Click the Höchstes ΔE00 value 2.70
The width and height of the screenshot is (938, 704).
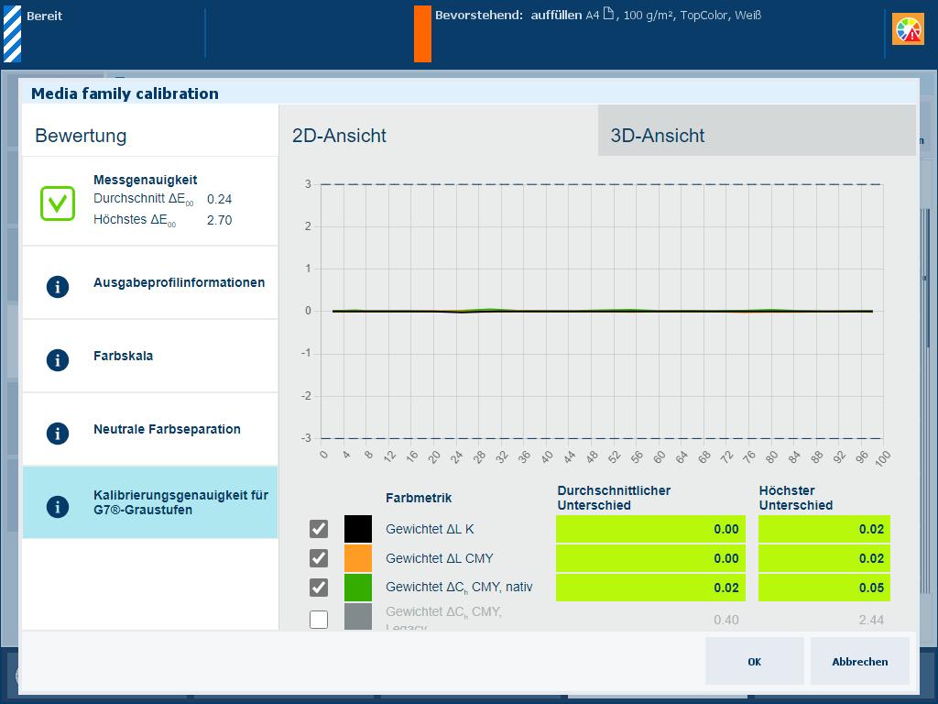point(220,220)
